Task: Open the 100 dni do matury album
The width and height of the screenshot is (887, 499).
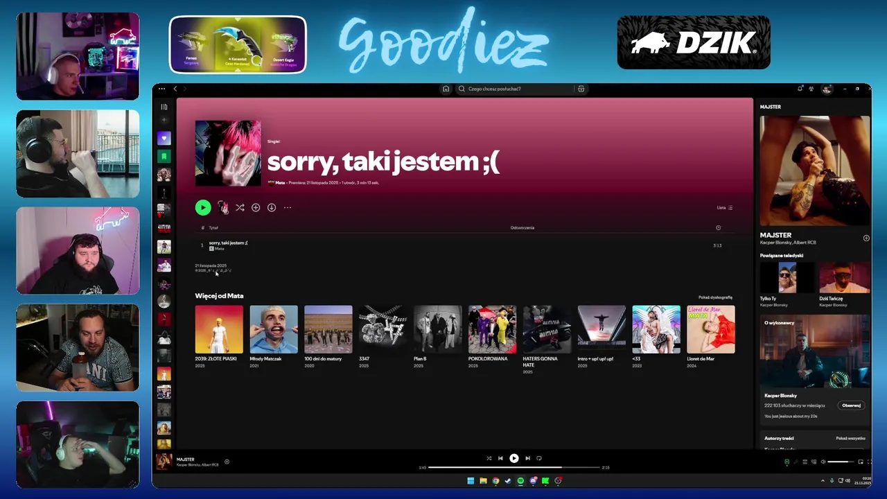Action: [328, 337]
